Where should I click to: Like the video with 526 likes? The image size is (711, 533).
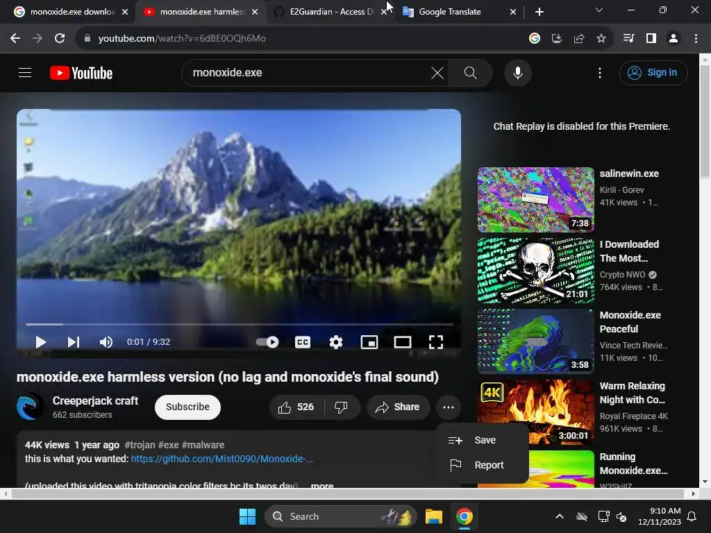point(296,407)
